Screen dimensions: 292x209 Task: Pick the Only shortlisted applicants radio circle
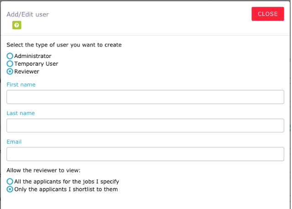(10, 189)
